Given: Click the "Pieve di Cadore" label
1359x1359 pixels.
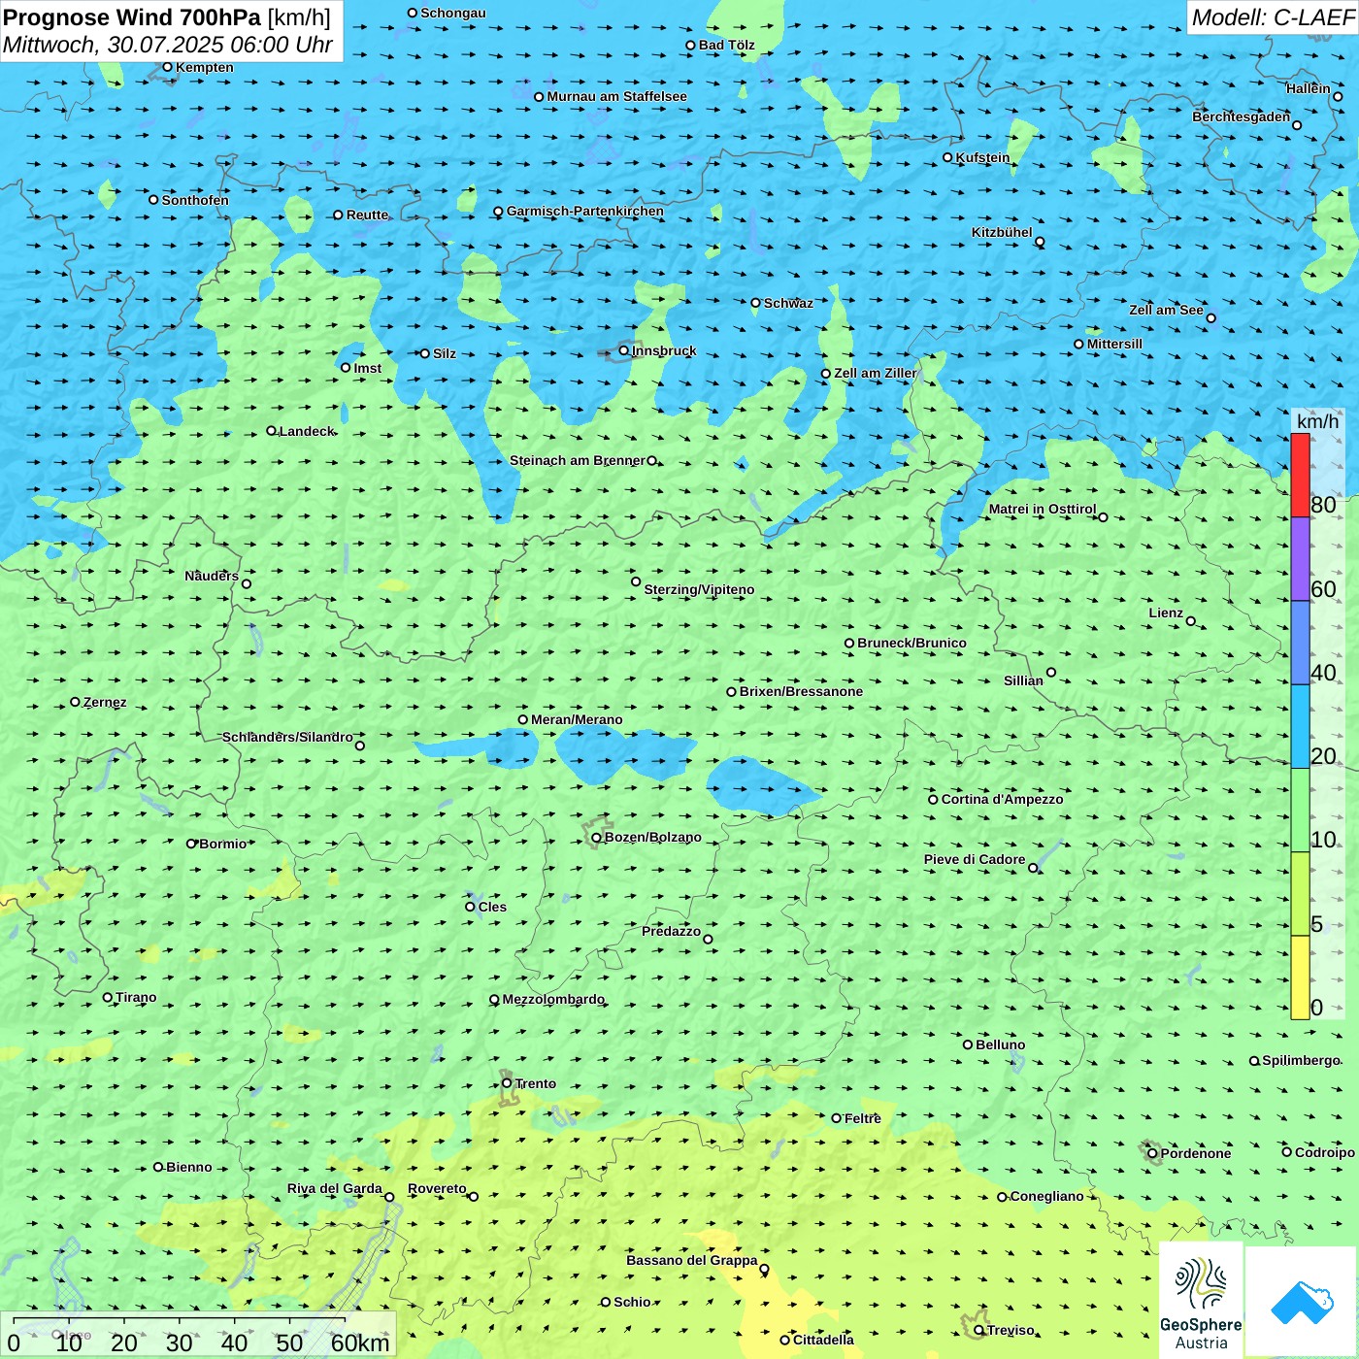Looking at the screenshot, I should pos(975,859).
